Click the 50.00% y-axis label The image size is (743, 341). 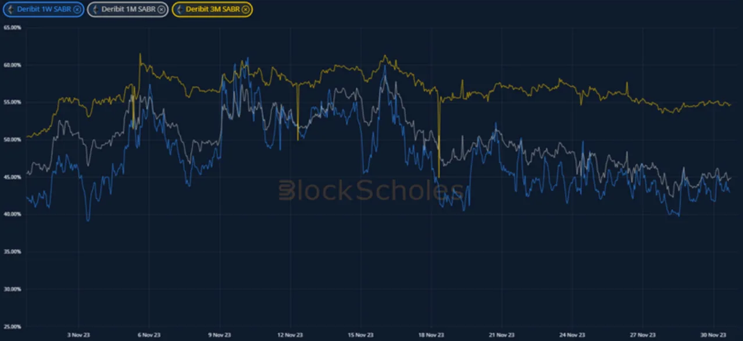12,139
